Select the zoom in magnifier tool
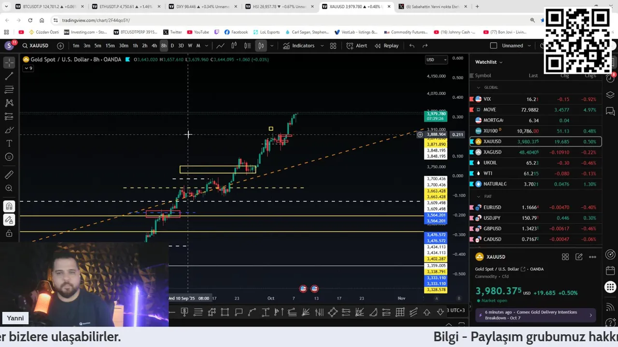 tap(9, 188)
